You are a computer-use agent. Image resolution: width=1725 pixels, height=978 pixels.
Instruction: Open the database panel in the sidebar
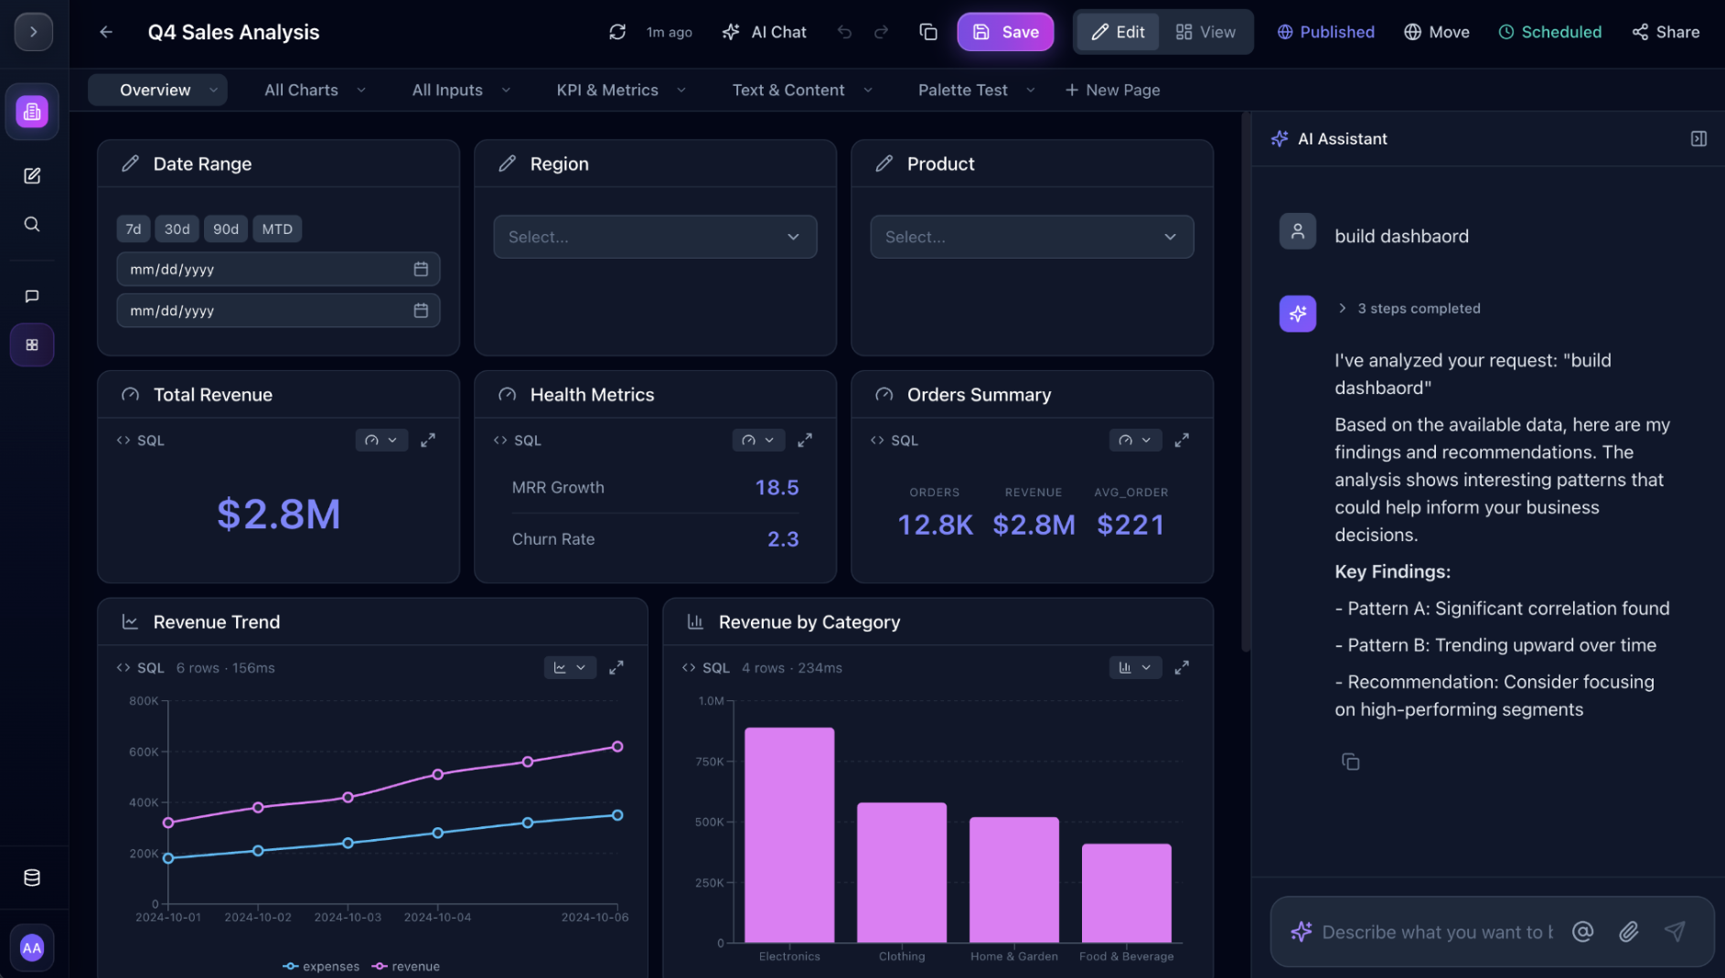(31, 877)
